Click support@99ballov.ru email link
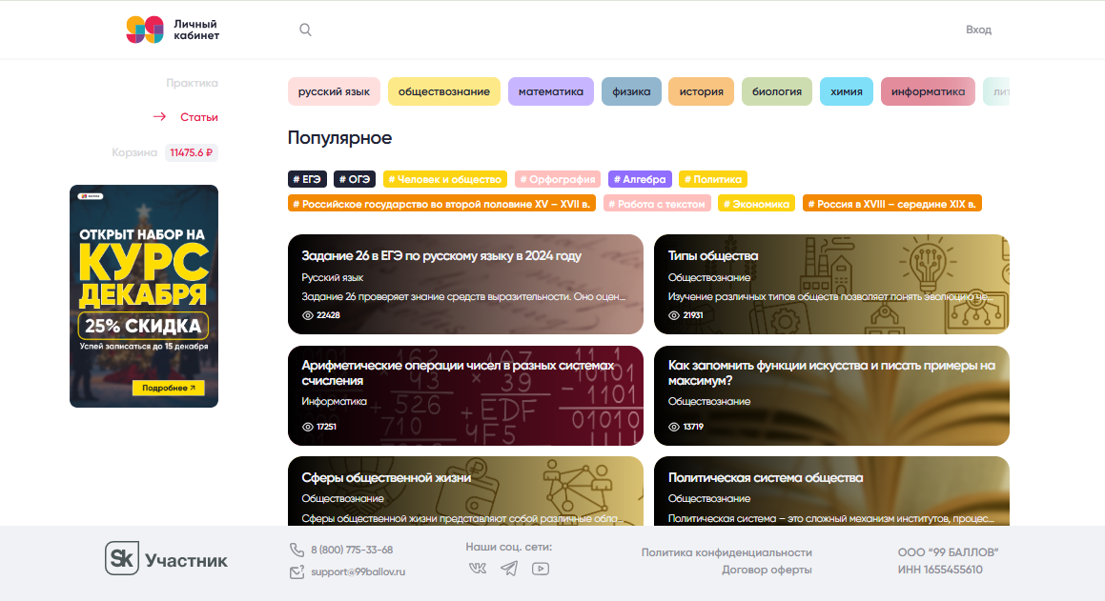The image size is (1105, 601). [358, 572]
